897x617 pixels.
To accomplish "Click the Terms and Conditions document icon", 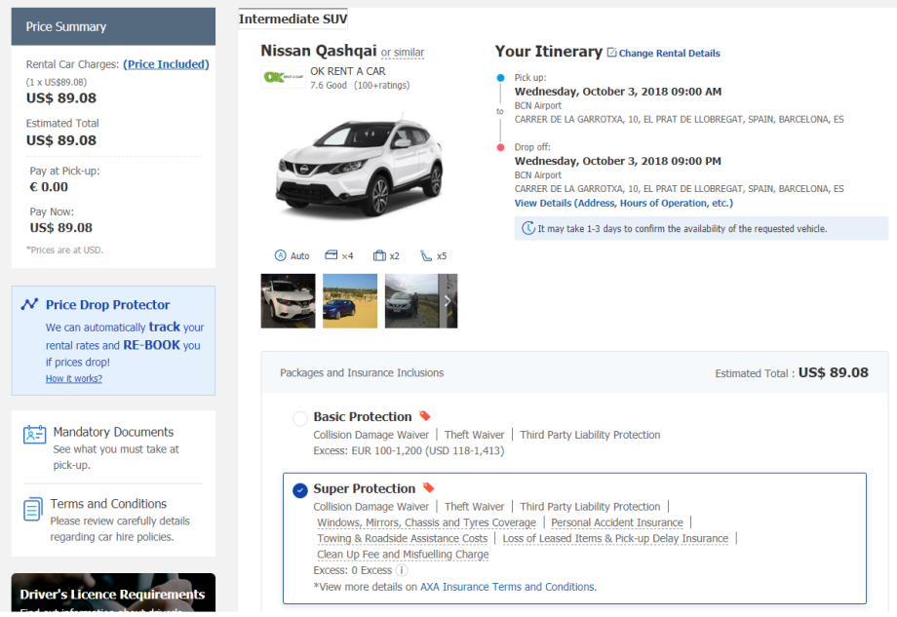I will [34, 508].
